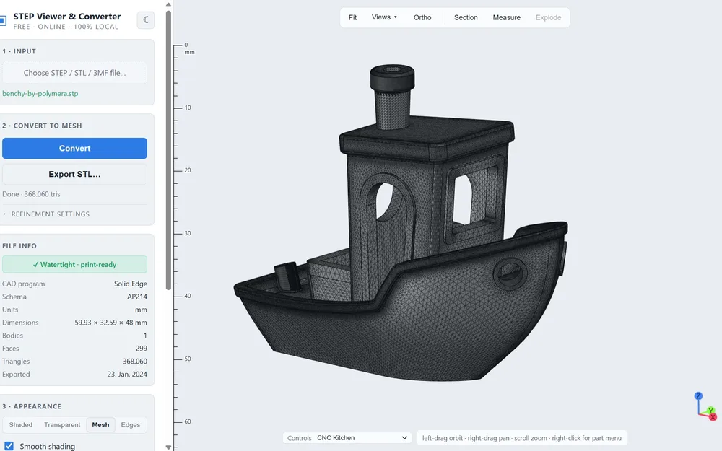Click the Triangles value 368.060

click(135, 362)
